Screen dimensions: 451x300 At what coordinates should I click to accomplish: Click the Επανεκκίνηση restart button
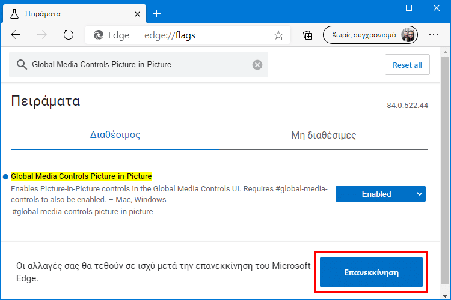(371, 272)
